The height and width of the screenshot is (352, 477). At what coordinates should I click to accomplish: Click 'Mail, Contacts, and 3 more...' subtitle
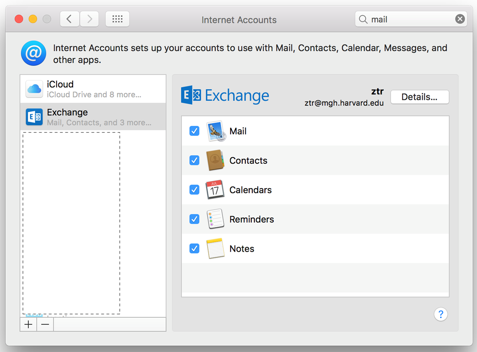(99, 123)
